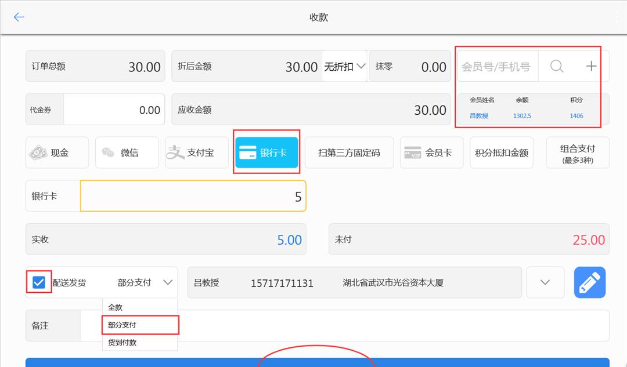This screenshot has width=627, height=367.
Task: Pick 扫第三方固定码 payment option
Action: coord(349,152)
